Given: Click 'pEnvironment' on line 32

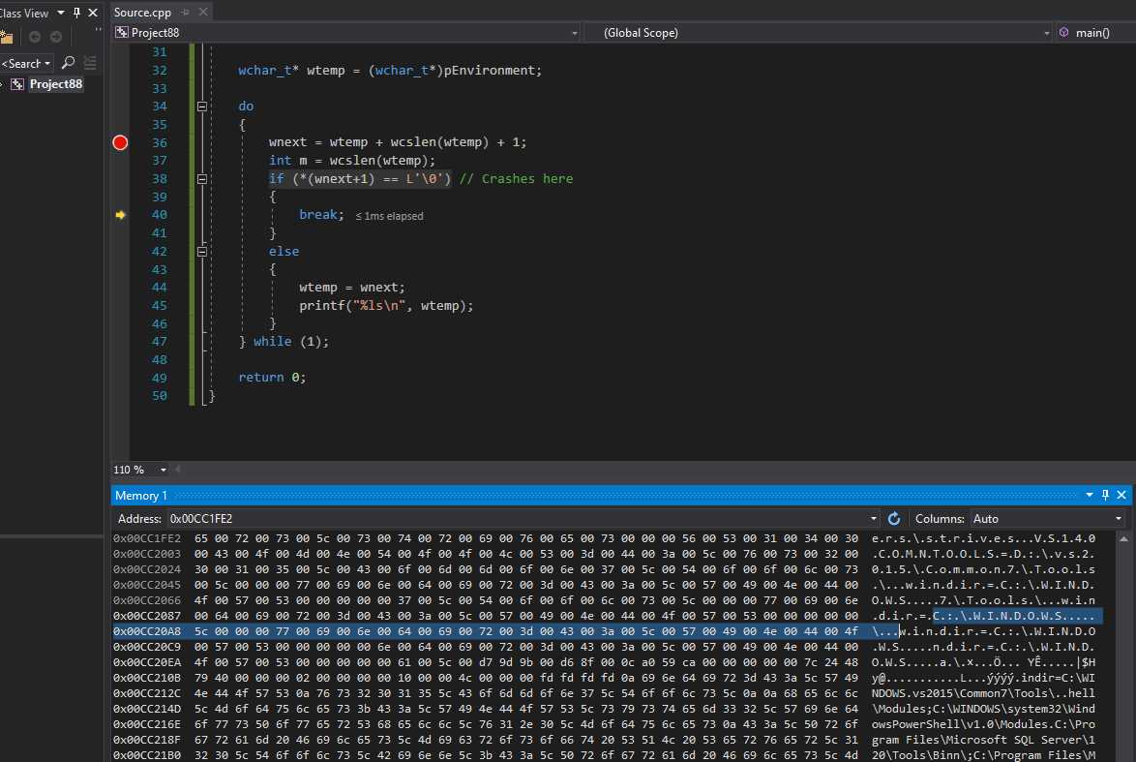Looking at the screenshot, I should coord(489,71).
